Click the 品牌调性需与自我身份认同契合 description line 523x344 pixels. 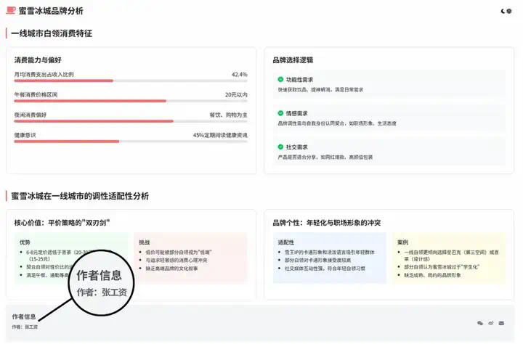pos(337,123)
